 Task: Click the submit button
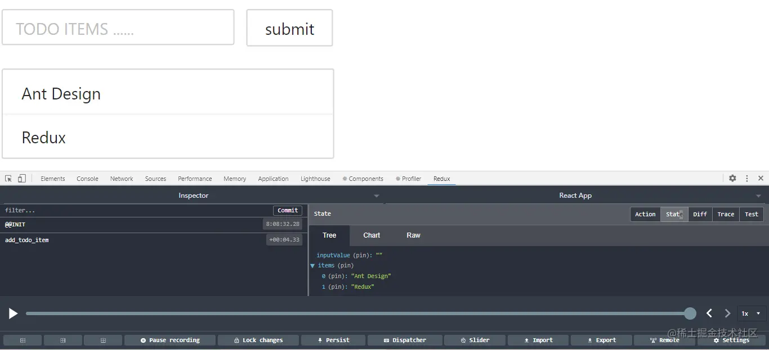pos(289,28)
